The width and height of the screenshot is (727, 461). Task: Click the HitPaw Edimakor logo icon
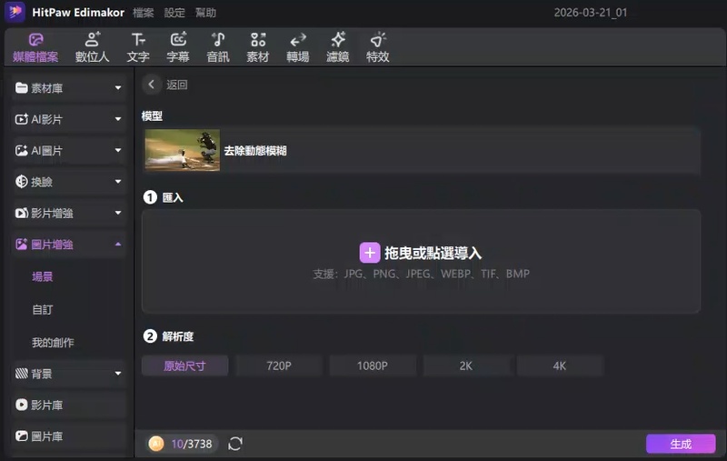tap(15, 12)
